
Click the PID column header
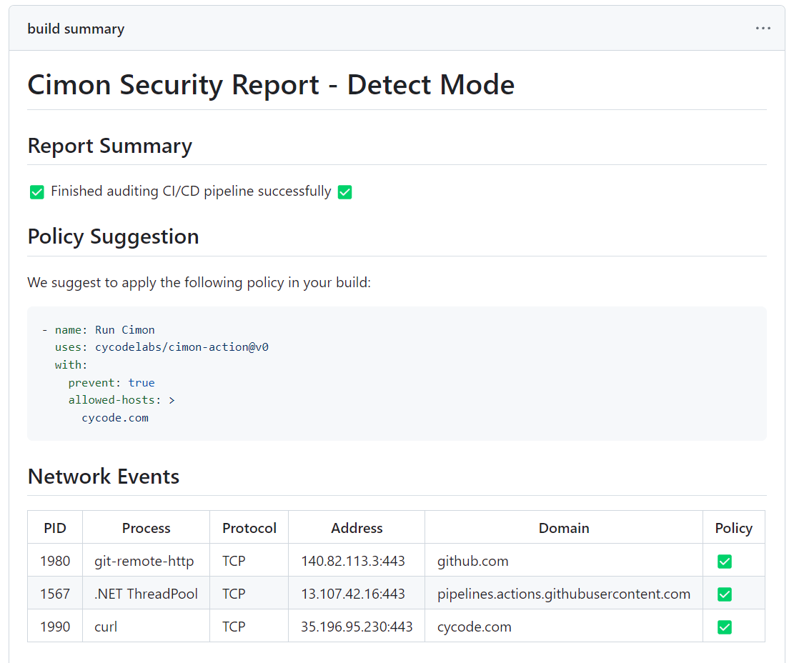[55, 528]
